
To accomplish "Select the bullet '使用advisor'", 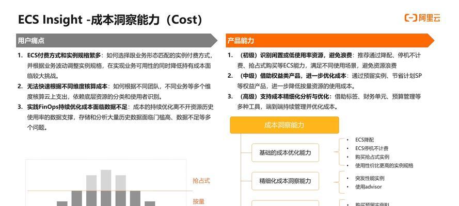I will [368, 187].
